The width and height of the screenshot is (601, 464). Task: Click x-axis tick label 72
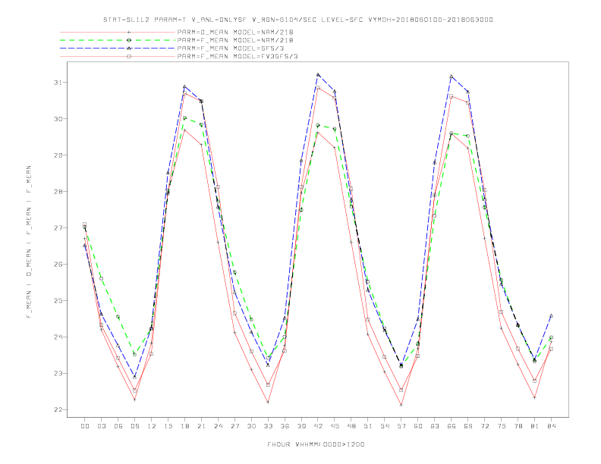coord(484,426)
